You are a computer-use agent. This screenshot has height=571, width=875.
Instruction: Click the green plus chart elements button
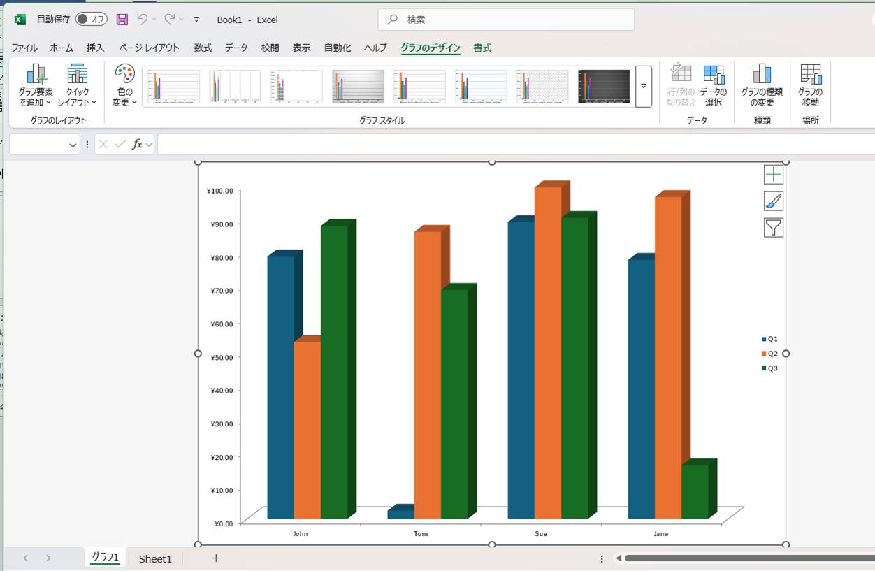774,175
